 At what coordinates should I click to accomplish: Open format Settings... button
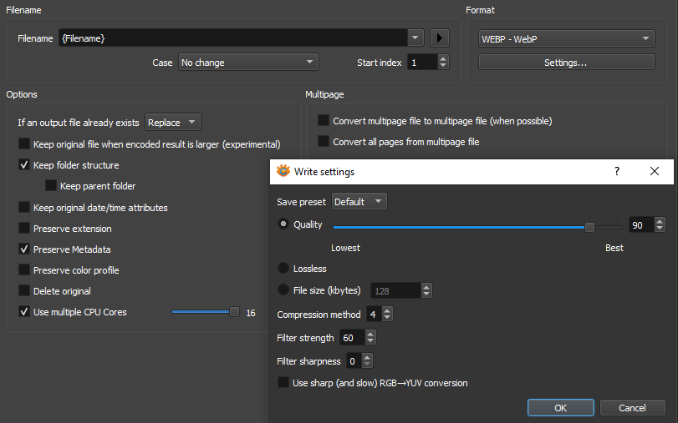(x=566, y=63)
